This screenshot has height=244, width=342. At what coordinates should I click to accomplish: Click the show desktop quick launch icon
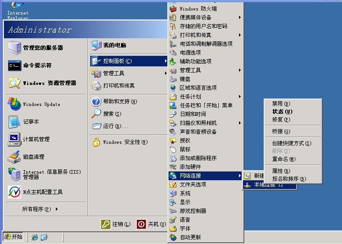44,237
